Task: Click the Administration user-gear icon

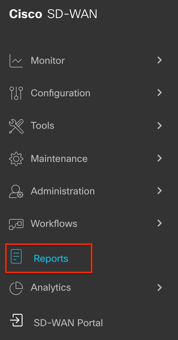Action: [x=16, y=191]
